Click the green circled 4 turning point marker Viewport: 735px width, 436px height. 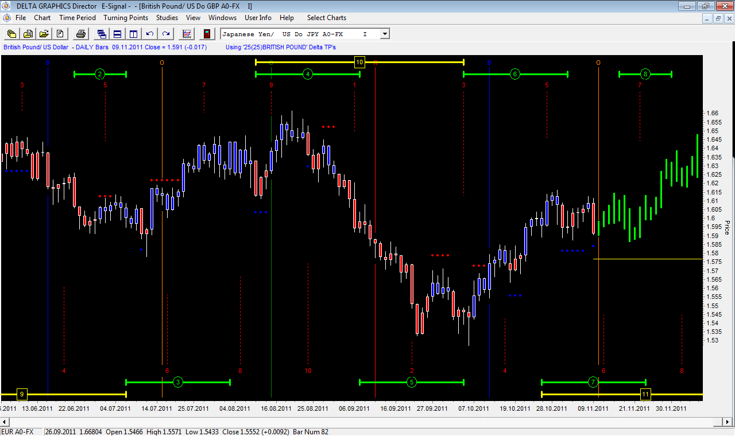[308, 74]
